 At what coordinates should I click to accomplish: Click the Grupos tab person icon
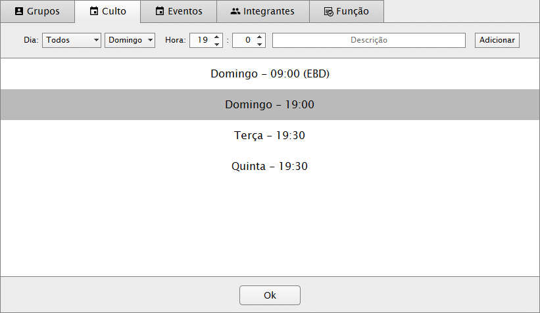click(19, 11)
